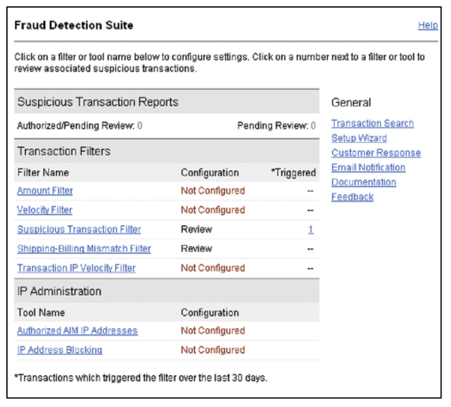Viewport: 451px width, 407px height.
Task: Open Suspicious Transaction Filter link
Action: [79, 229]
